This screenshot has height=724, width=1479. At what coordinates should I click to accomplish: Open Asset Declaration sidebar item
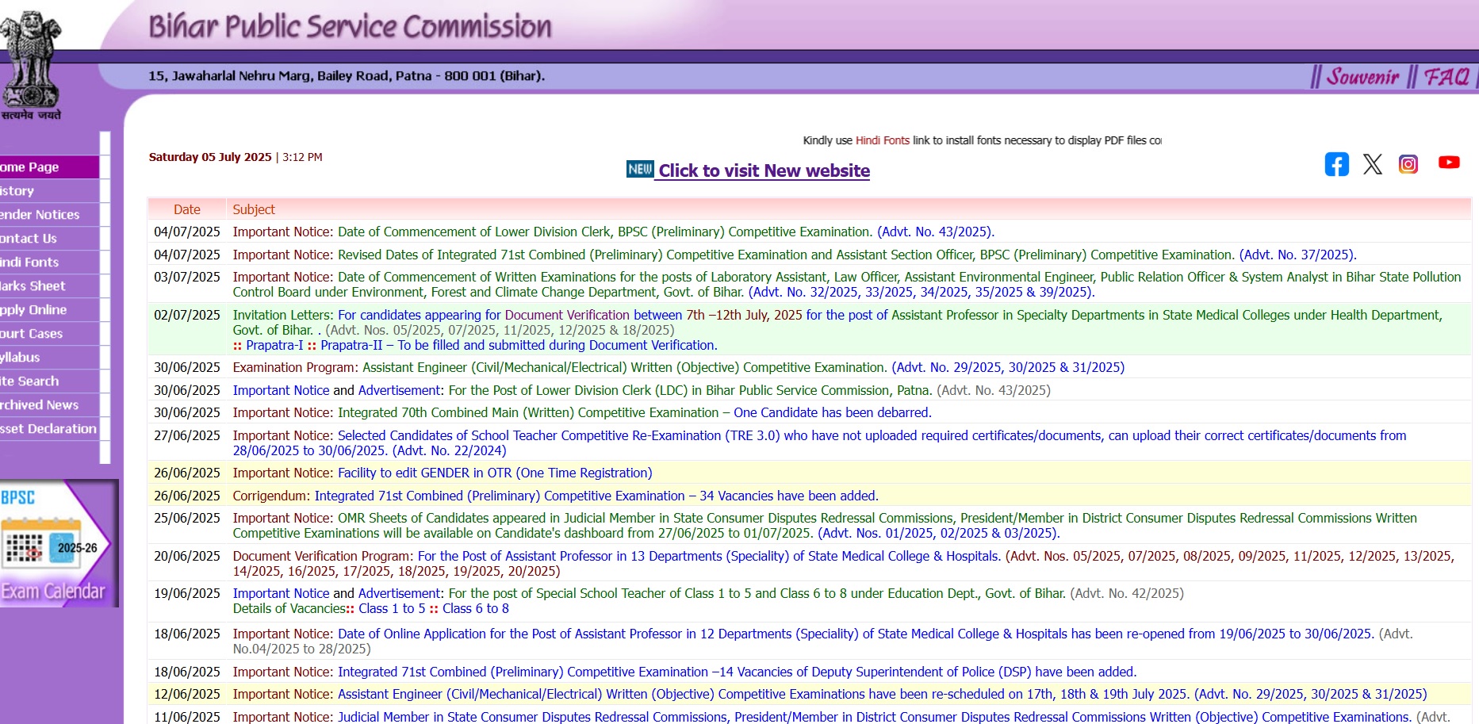(49, 428)
